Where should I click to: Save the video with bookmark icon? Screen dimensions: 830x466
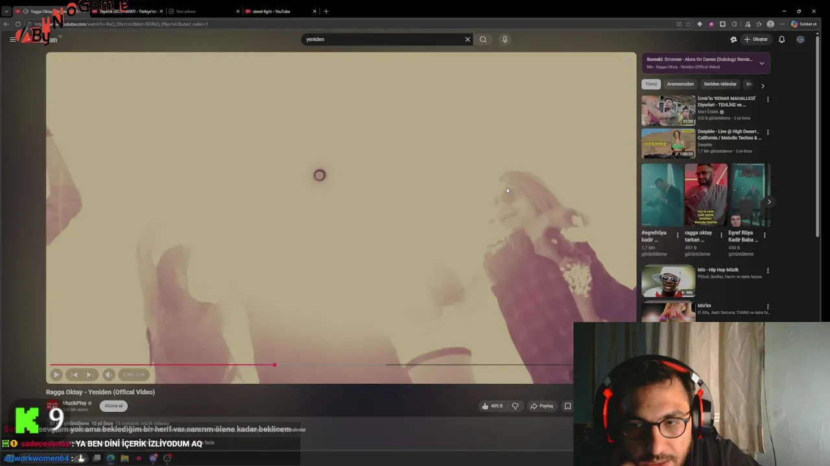coord(567,406)
